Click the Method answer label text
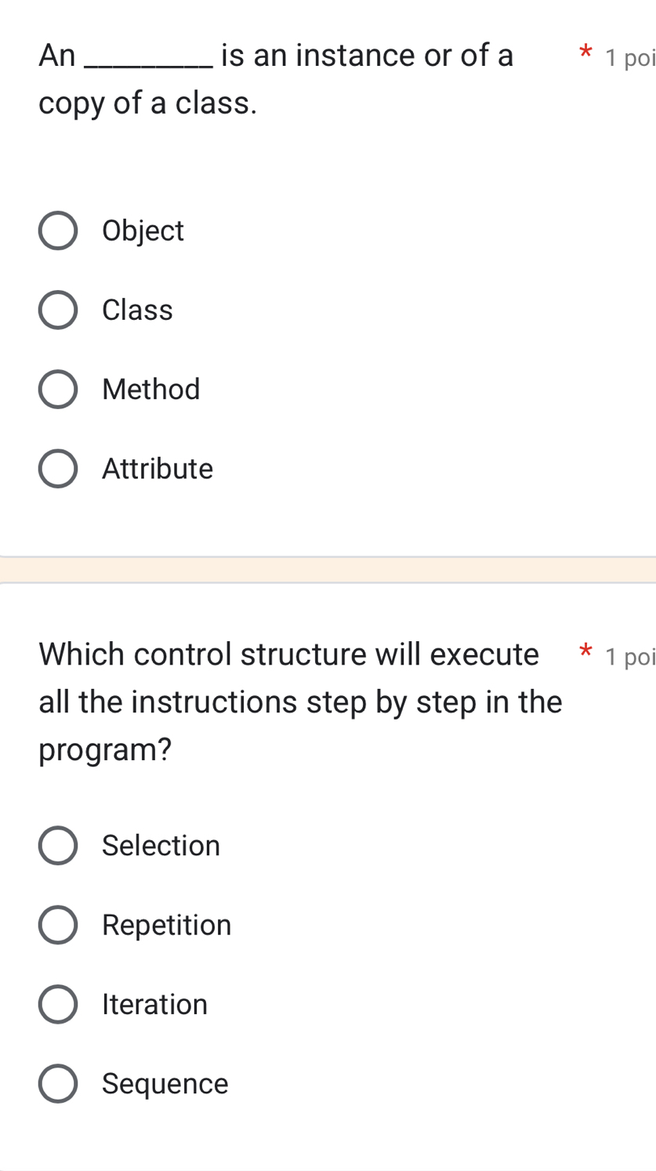 coord(150,390)
